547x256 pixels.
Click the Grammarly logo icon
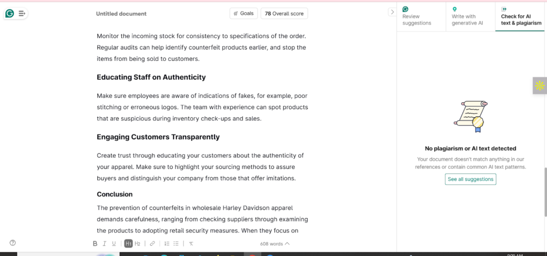10,13
